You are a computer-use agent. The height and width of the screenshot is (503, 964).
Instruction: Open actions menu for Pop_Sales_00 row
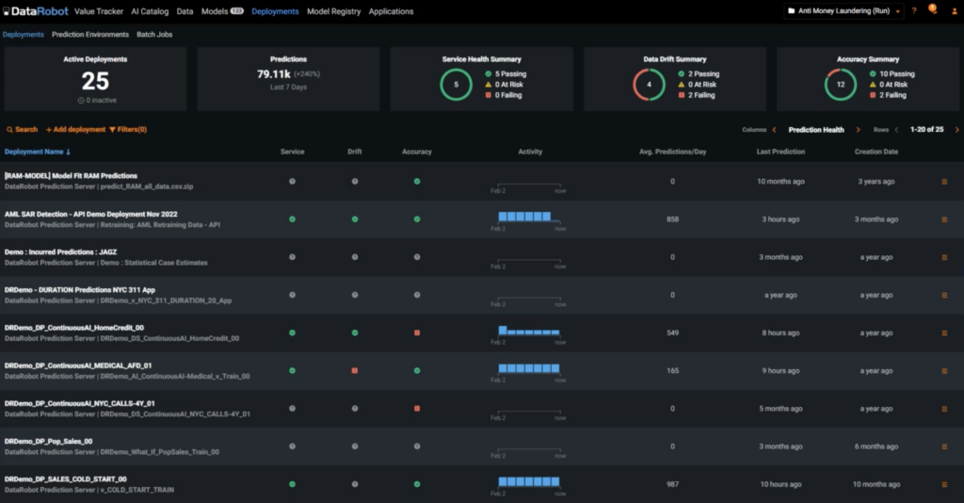[x=944, y=446]
